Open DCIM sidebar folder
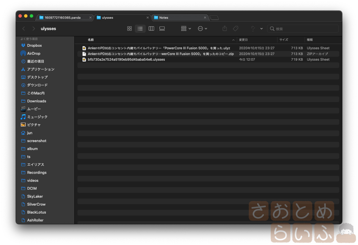Viewport: 358px width, 245px height. 32,188
